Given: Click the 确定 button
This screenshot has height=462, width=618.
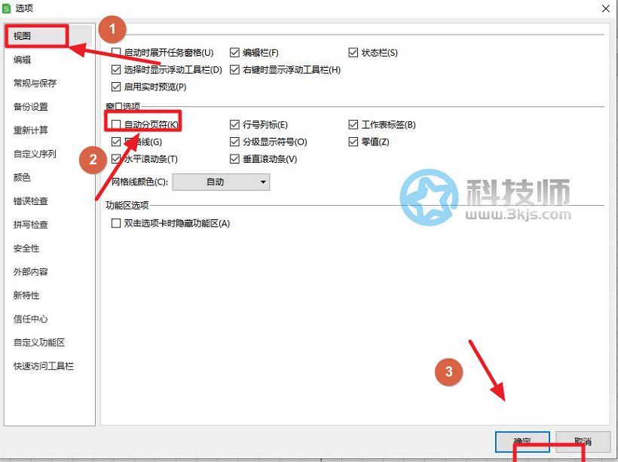Looking at the screenshot, I should click(x=522, y=441).
